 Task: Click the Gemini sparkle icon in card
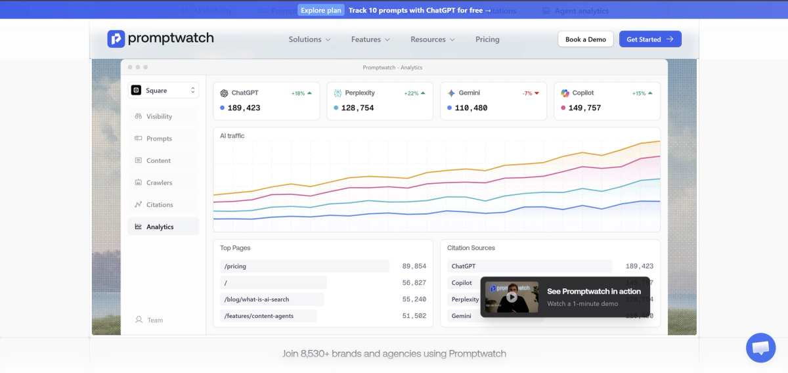point(452,93)
